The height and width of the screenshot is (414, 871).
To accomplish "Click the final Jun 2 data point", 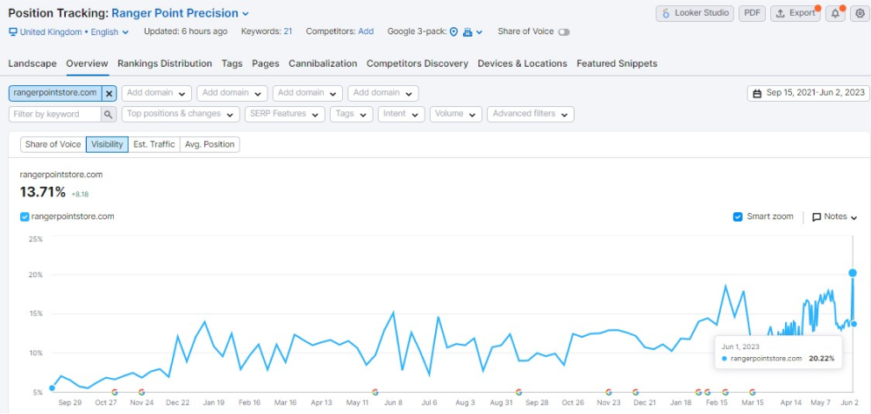I will (853, 324).
